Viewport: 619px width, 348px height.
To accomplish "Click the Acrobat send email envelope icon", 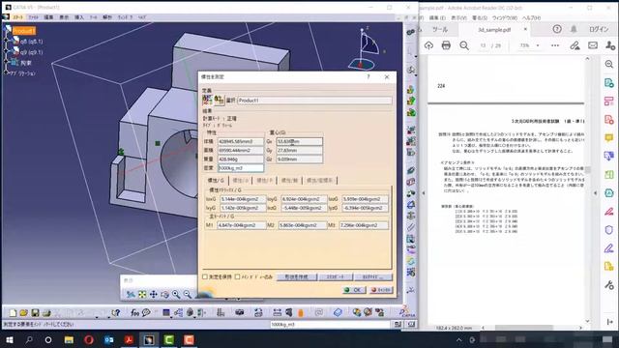I will [x=593, y=45].
